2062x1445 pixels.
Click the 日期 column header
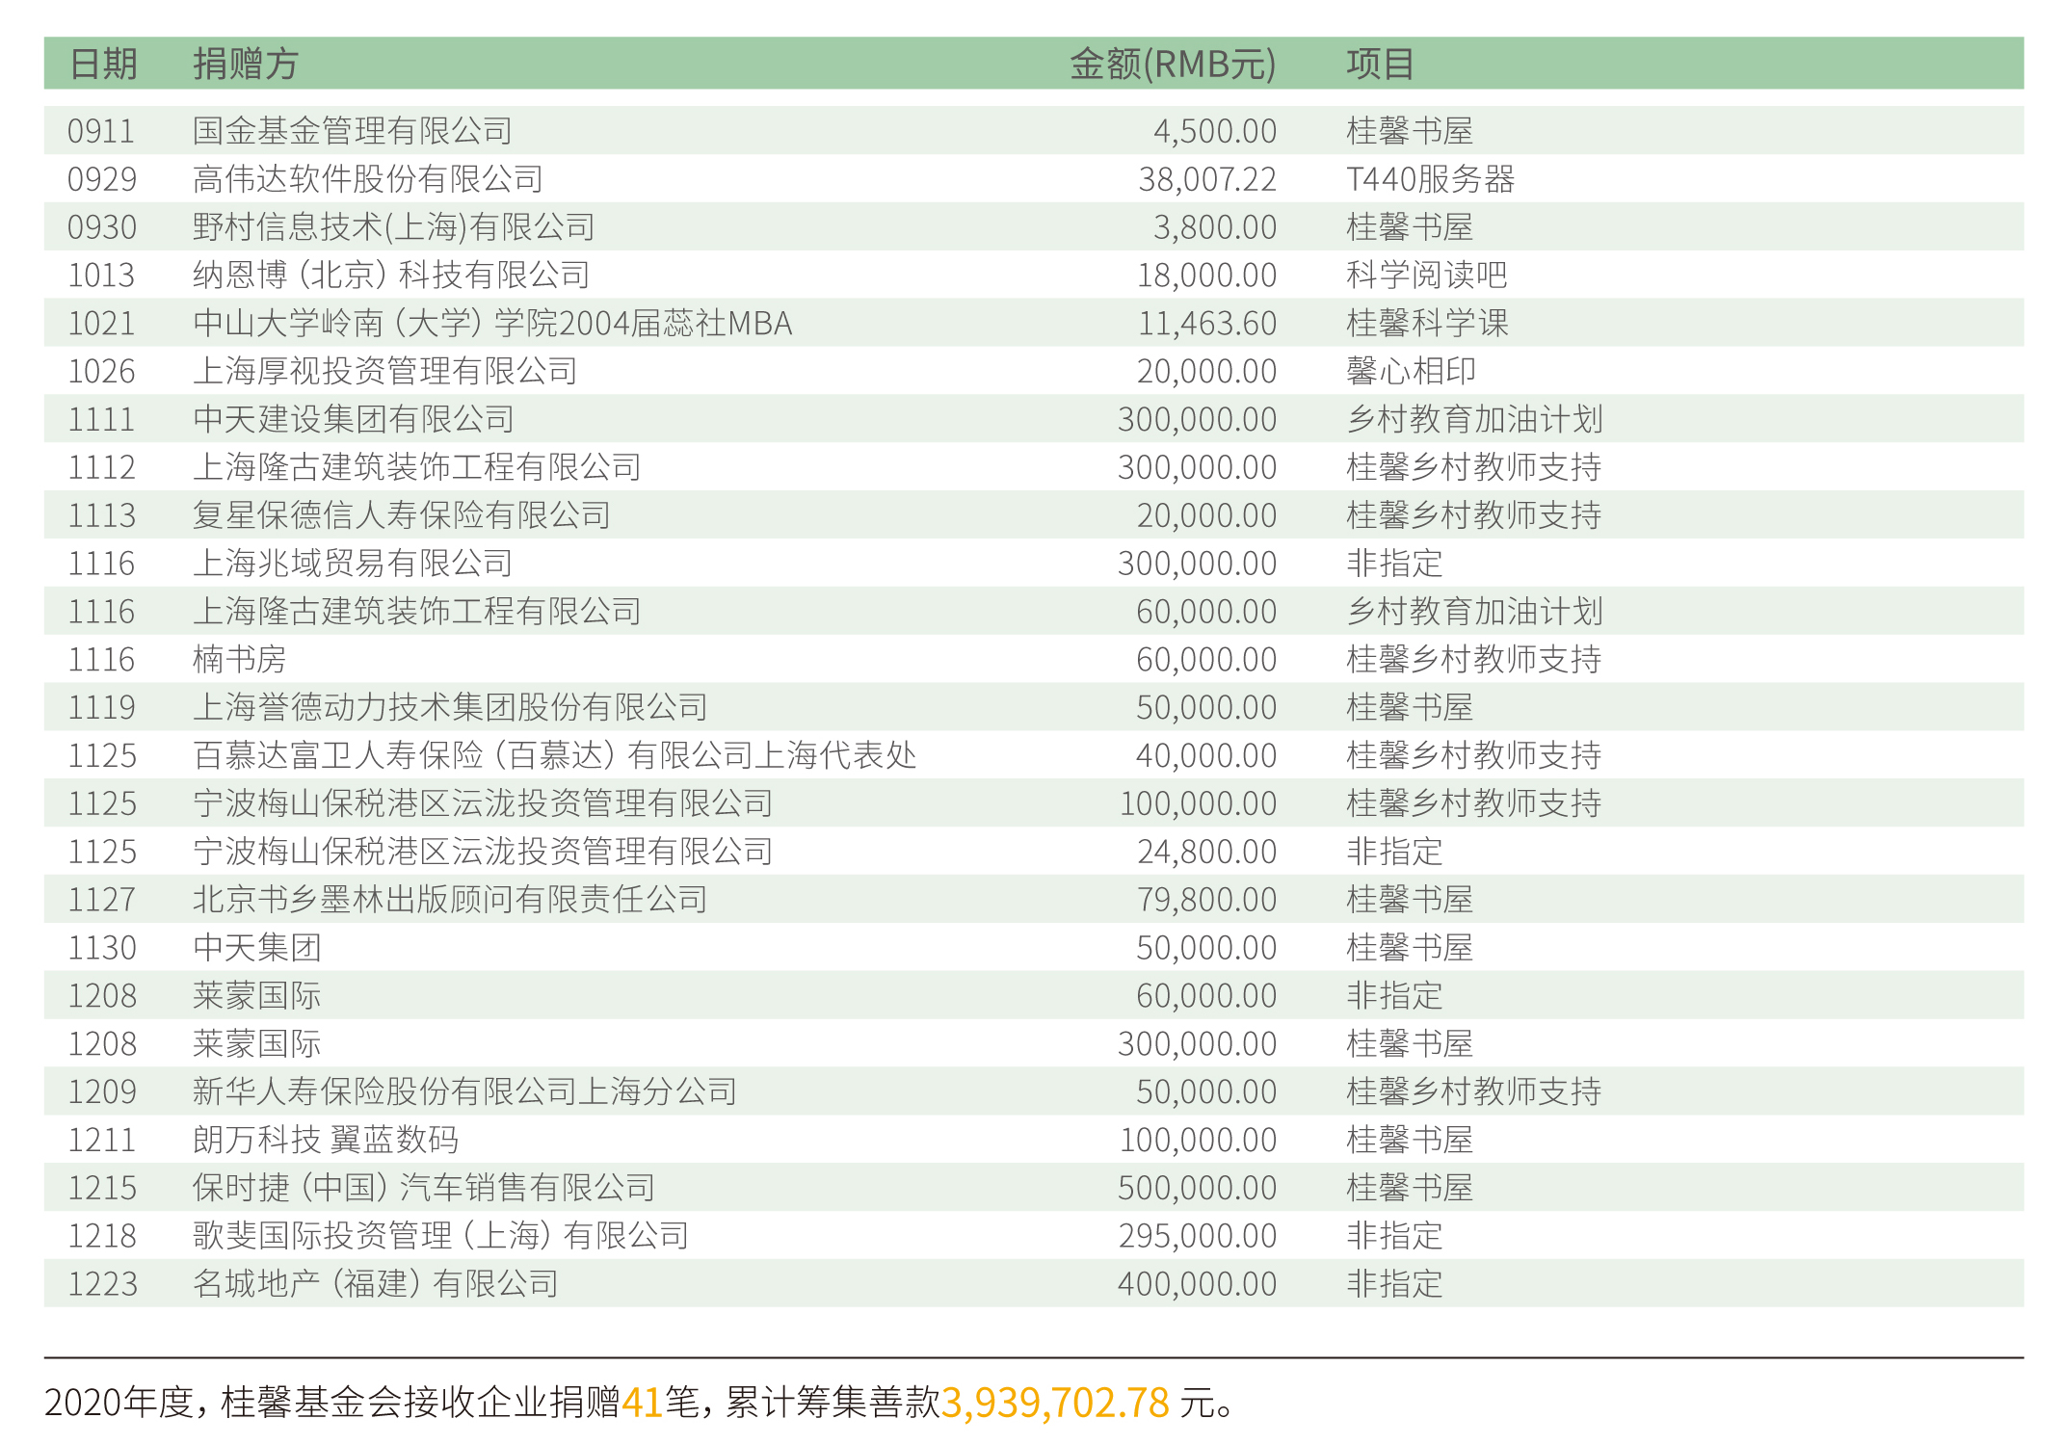pos(103,64)
